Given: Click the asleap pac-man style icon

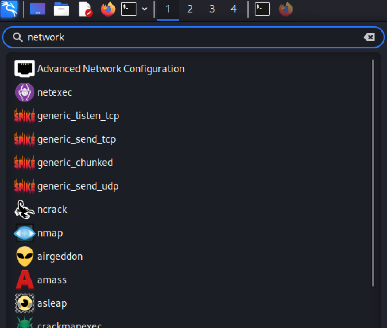Looking at the screenshot, I should tap(24, 303).
